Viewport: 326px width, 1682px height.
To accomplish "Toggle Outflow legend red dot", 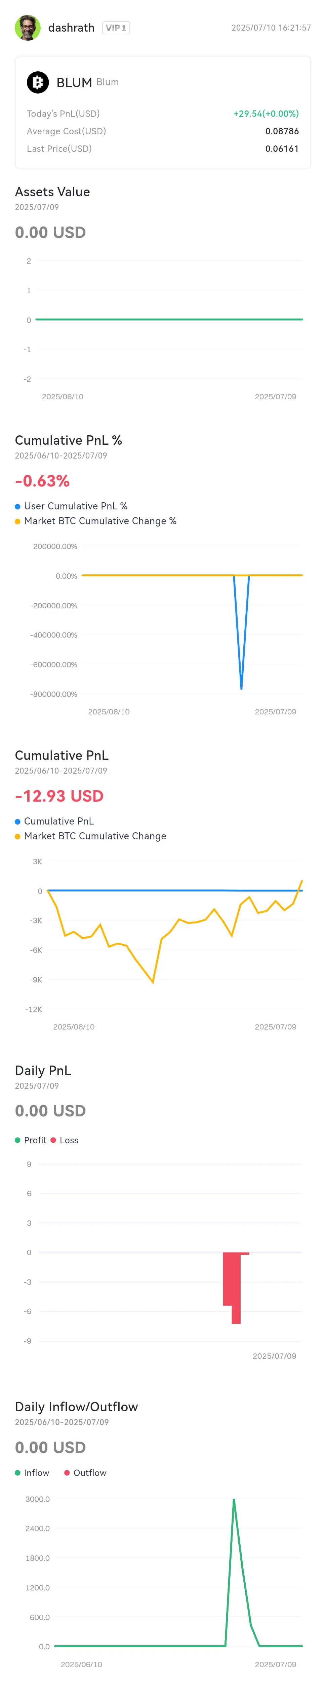I will pos(67,1472).
